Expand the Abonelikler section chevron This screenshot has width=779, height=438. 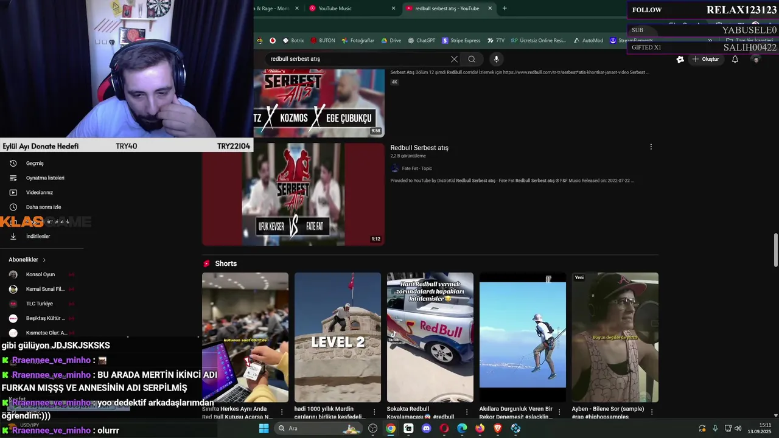[x=44, y=260]
